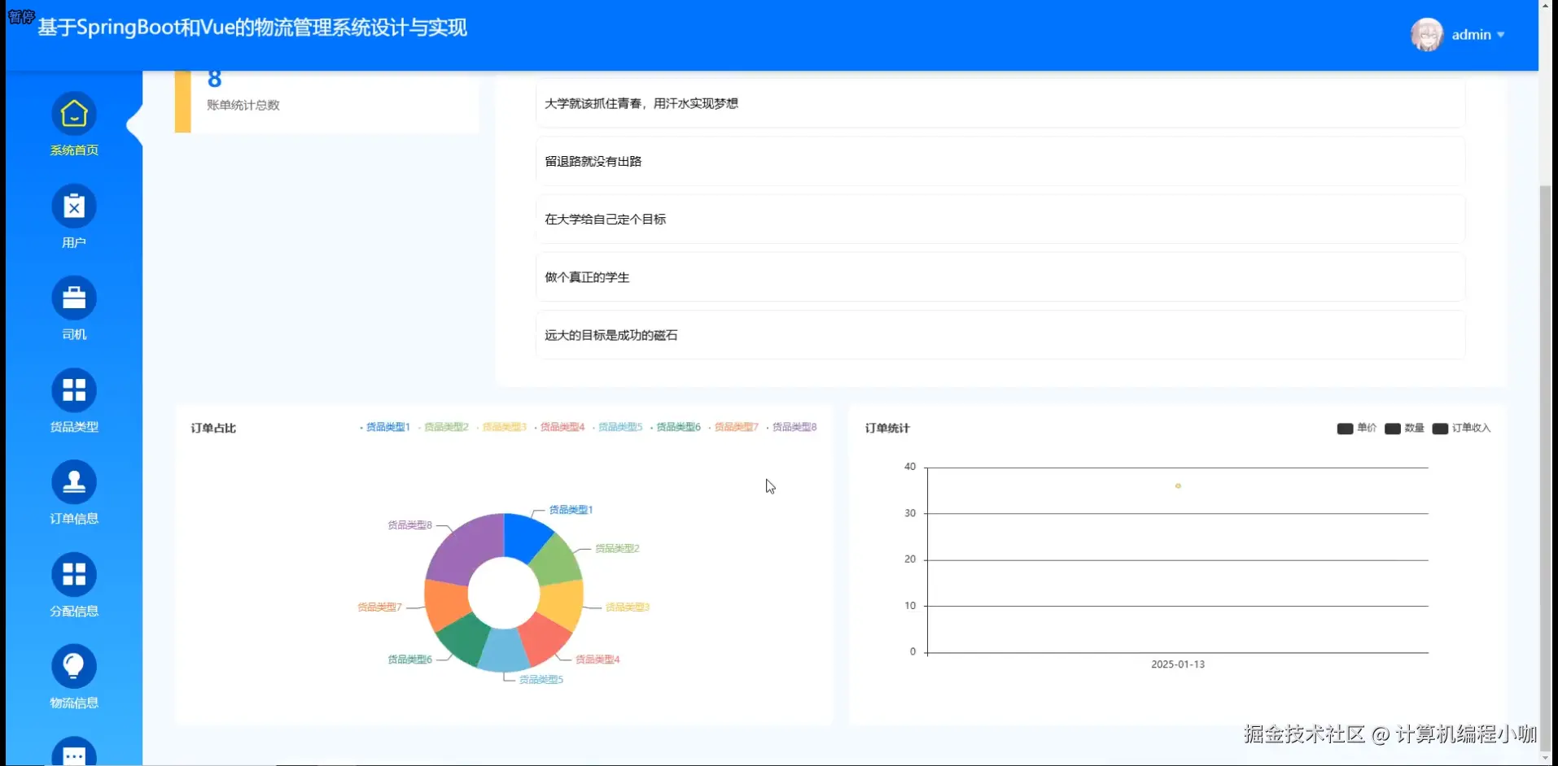Image resolution: width=1558 pixels, height=766 pixels.
Task: Go to 用户 via its clipboard icon
Action: tap(74, 207)
